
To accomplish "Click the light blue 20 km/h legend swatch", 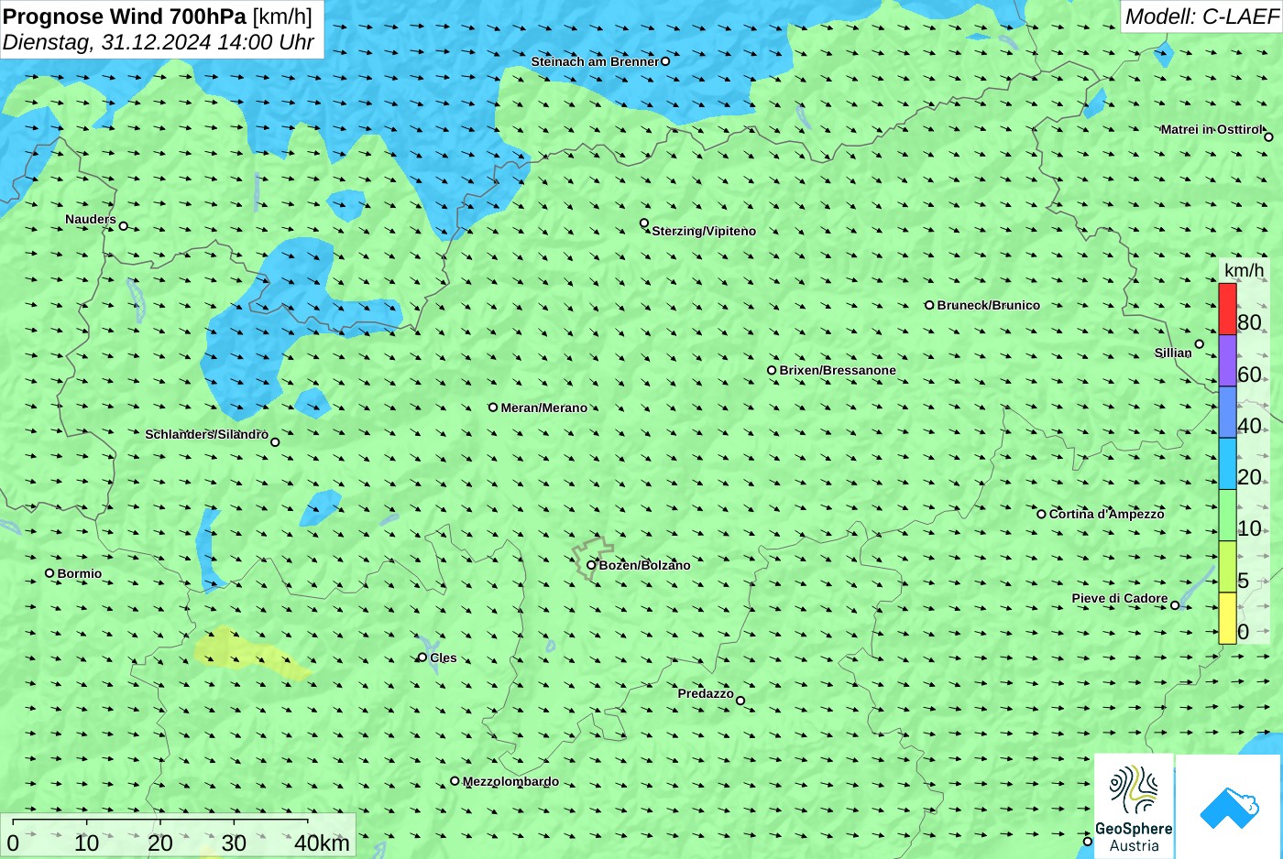I will pos(1227,464).
